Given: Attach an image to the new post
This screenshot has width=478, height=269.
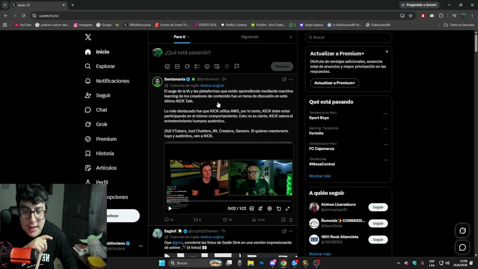Looking at the screenshot, I should pyautogui.click(x=167, y=67).
